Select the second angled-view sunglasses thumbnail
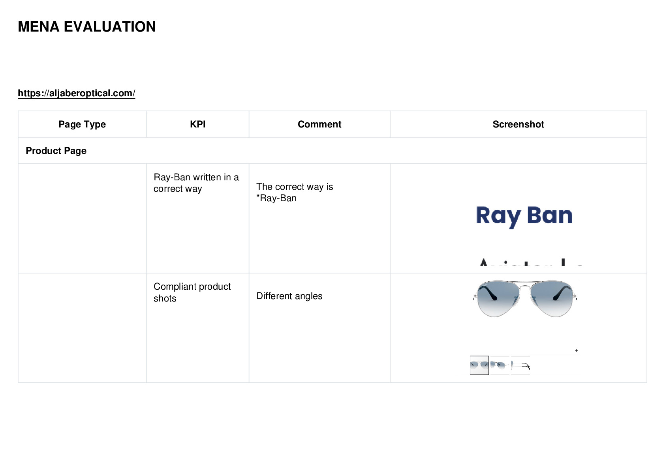 point(500,365)
